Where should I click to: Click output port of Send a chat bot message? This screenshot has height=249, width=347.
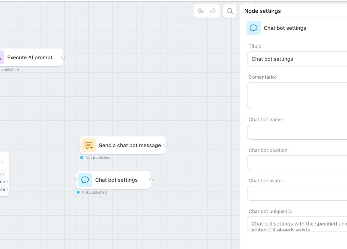166,145
